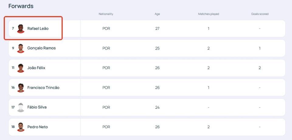Image resolution: width=292 pixels, height=140 pixels.
Task: Click the Forwards section heading
Action: pos(21,6)
